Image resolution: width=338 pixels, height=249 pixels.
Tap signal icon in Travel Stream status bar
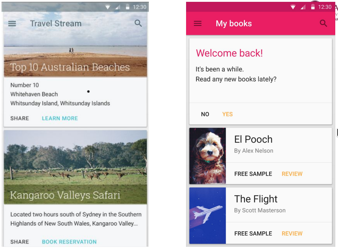click(117, 7)
